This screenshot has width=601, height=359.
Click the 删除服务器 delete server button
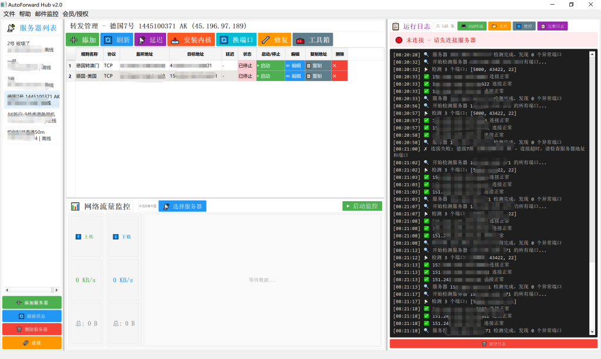tap(32, 329)
